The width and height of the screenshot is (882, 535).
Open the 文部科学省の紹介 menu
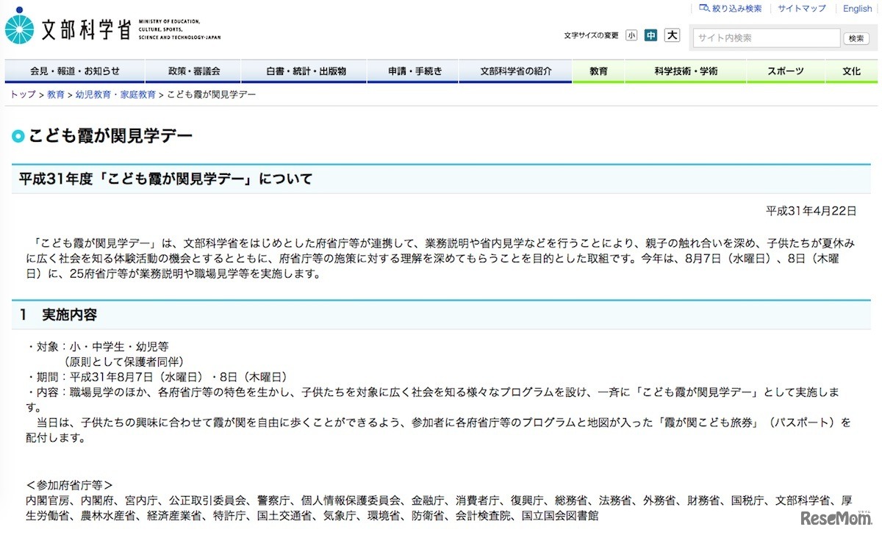coord(516,71)
